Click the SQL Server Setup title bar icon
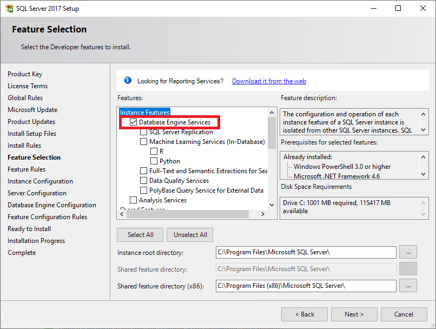 [x=9, y=8]
